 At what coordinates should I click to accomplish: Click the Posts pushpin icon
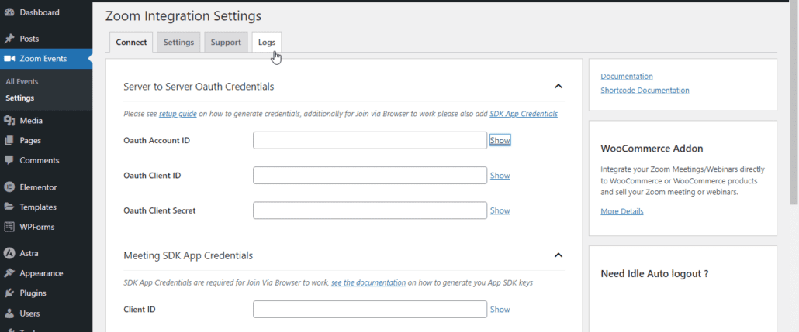click(x=9, y=39)
